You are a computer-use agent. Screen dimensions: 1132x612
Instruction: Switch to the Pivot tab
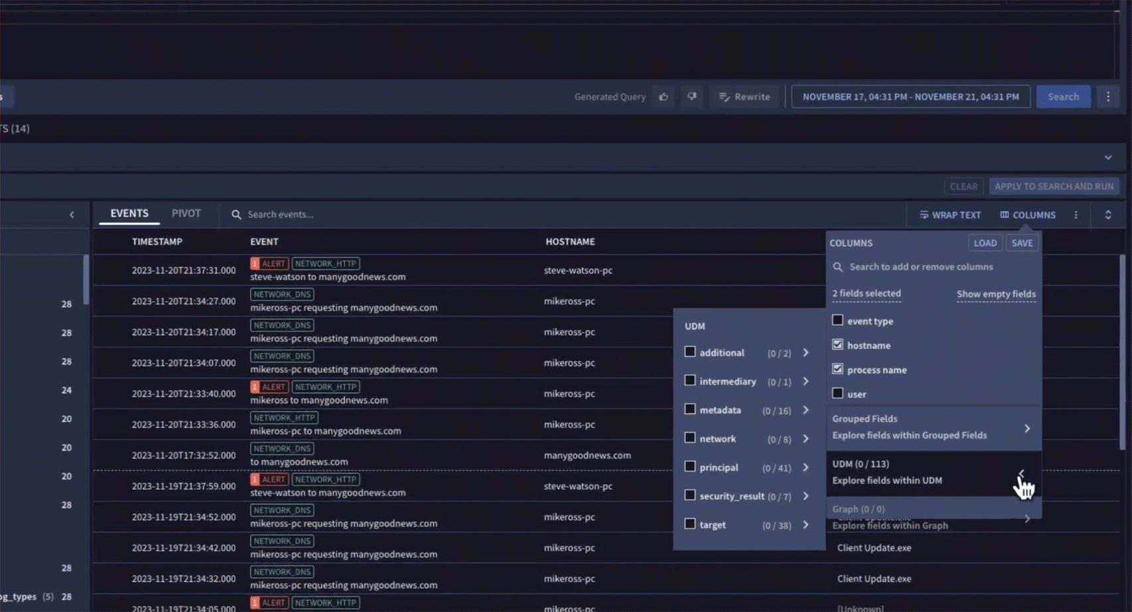click(186, 214)
